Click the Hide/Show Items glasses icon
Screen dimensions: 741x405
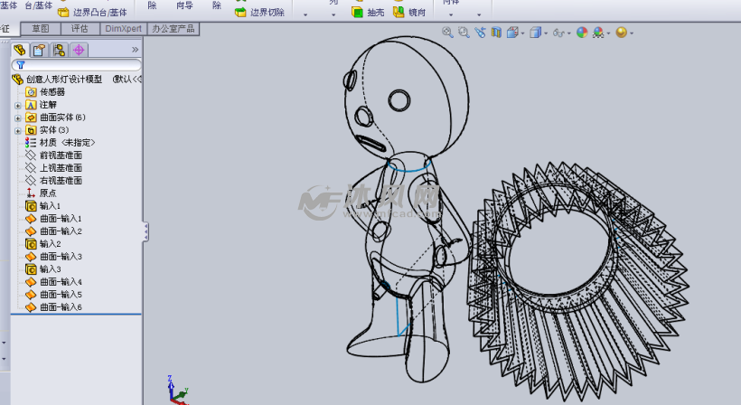[558, 33]
